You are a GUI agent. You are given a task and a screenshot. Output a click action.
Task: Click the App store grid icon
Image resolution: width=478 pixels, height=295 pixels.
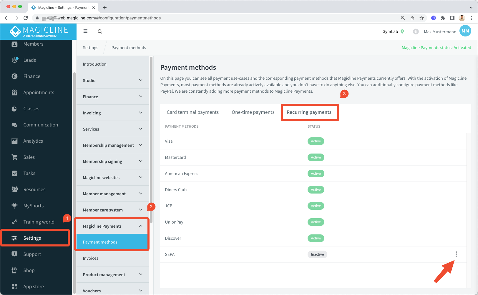pyautogui.click(x=14, y=286)
